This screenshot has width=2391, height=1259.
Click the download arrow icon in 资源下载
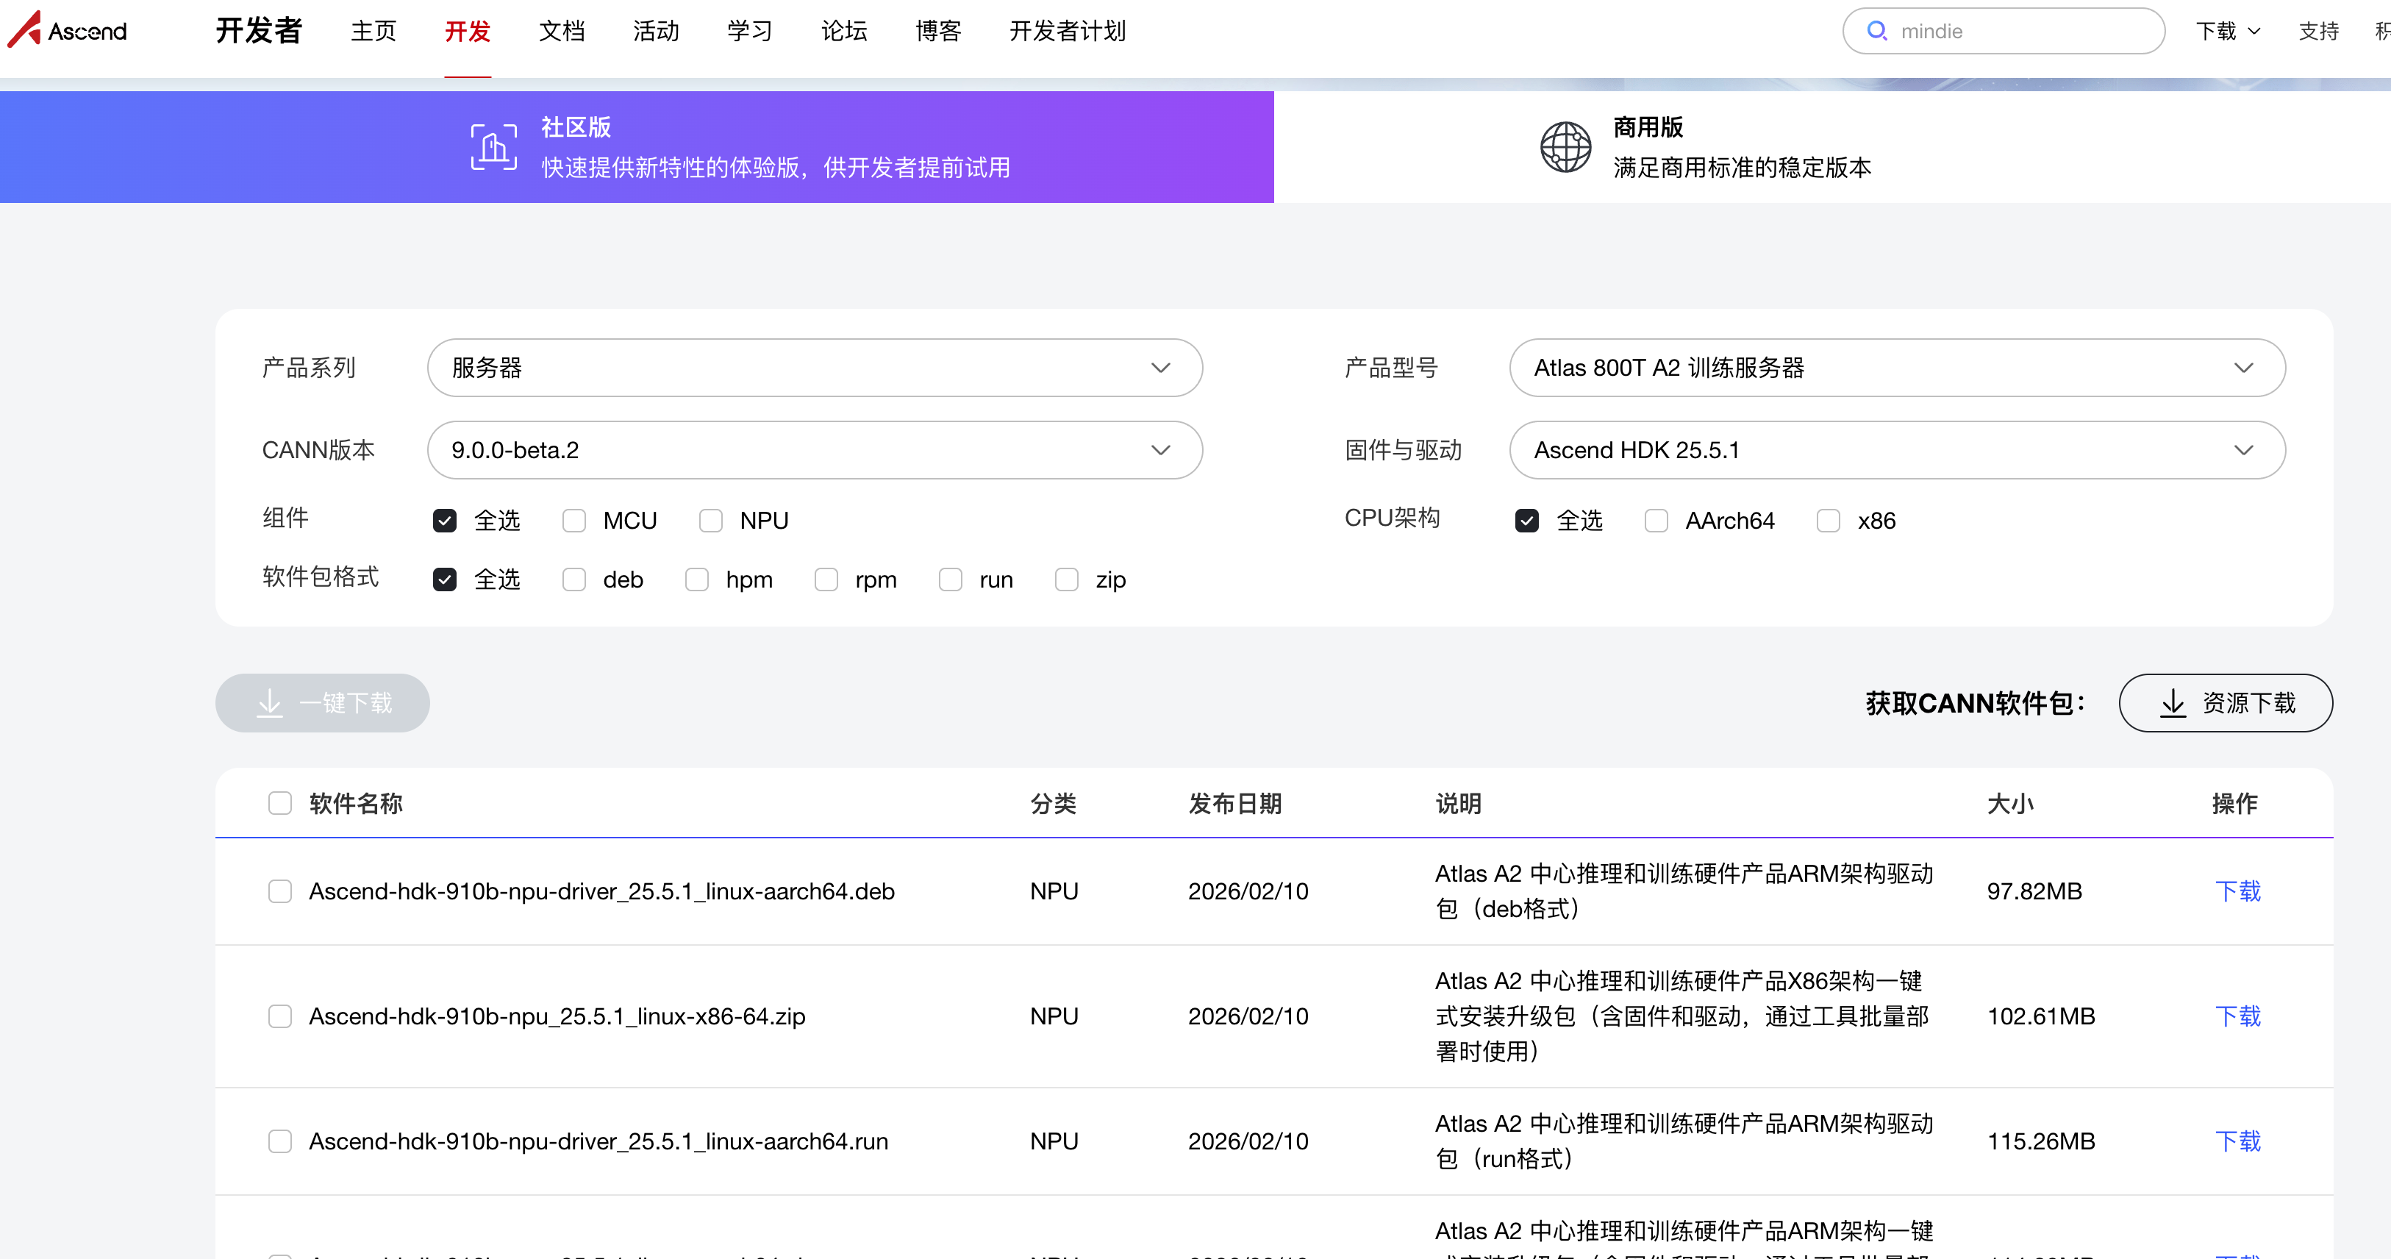(x=2172, y=703)
